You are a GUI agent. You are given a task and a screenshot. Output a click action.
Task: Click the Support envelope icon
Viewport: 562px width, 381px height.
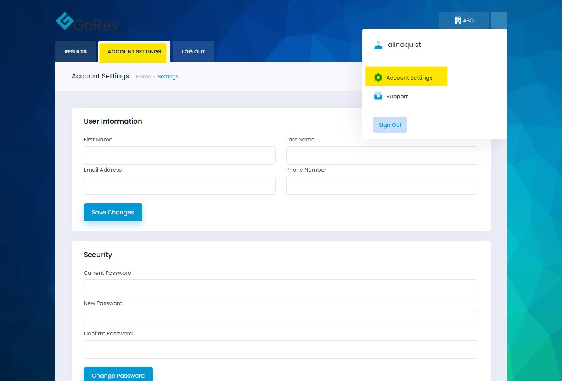coord(378,96)
